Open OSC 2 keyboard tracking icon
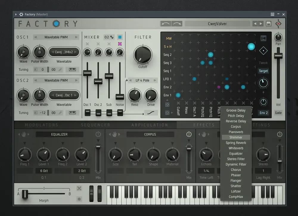 tap(72, 113)
